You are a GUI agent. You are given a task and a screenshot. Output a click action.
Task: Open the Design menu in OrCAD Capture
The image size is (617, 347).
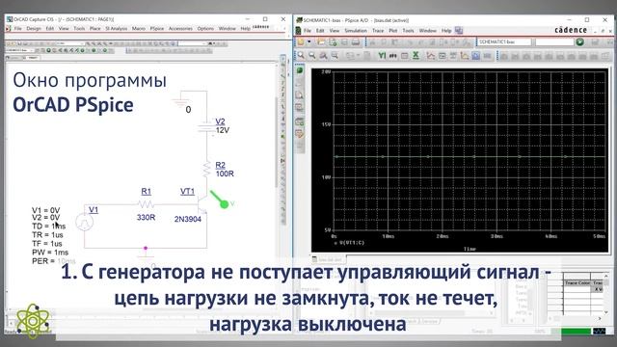pyautogui.click(x=34, y=28)
